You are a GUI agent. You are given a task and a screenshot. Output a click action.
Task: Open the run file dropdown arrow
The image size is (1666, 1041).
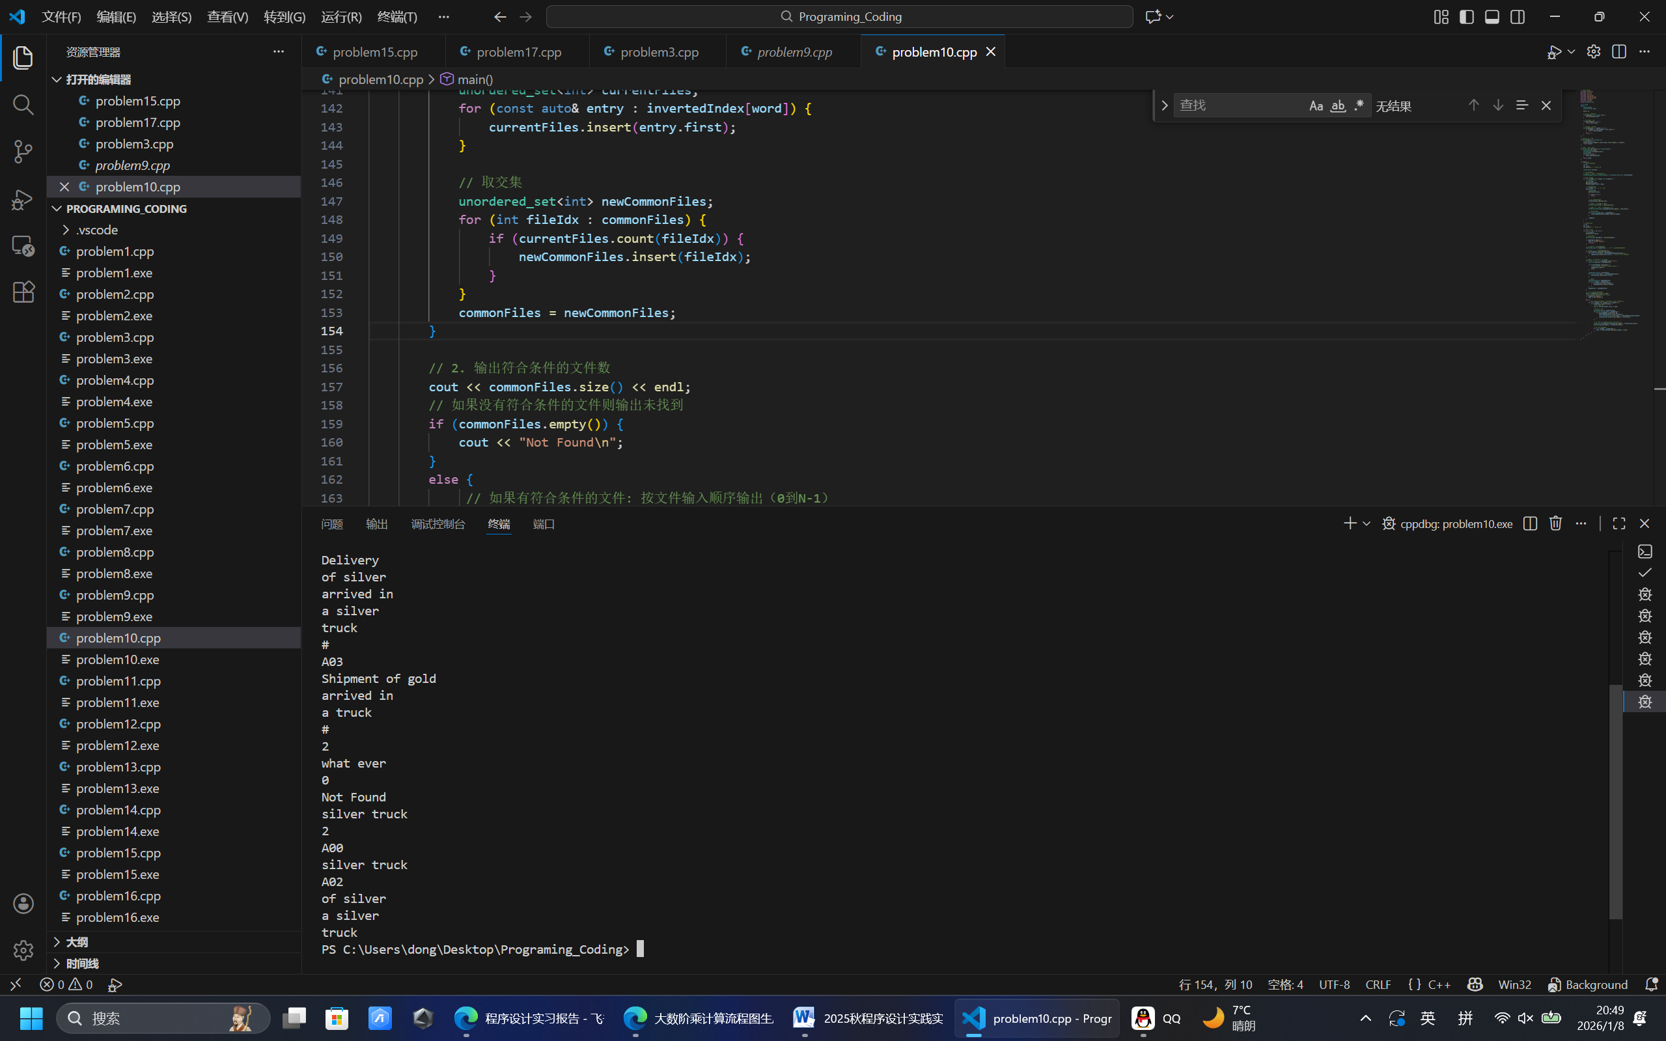point(1571,51)
